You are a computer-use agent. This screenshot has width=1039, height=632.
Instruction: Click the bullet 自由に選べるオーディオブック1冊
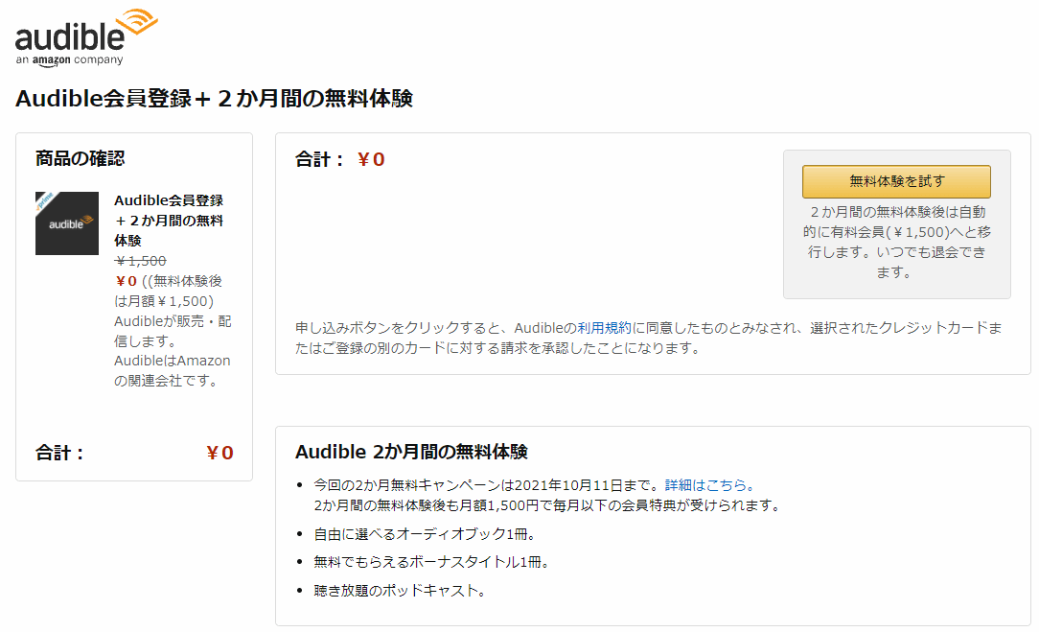pos(424,534)
